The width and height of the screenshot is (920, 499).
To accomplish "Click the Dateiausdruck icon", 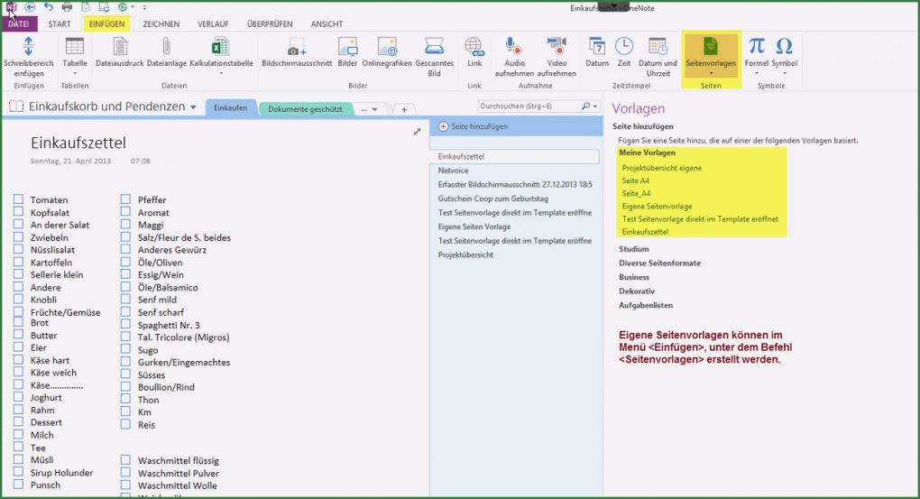I will pyautogui.click(x=120, y=46).
